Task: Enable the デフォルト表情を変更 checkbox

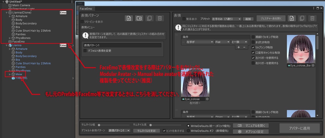Action: [x=85, y=50]
